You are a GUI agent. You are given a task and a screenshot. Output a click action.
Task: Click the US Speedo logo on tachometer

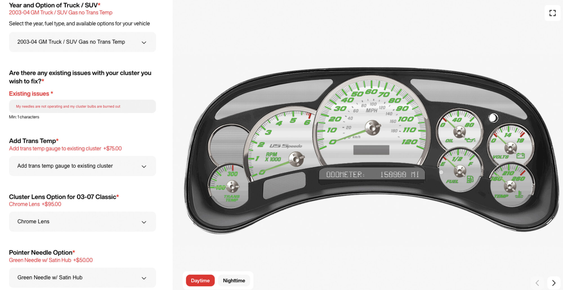[286, 146]
